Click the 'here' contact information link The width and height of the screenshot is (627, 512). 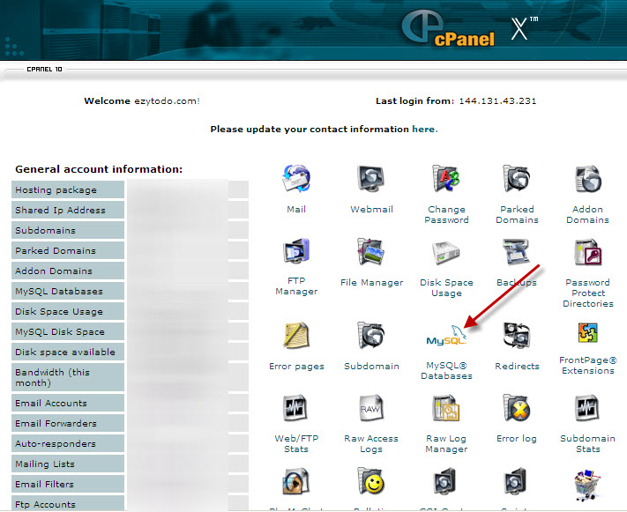click(423, 130)
